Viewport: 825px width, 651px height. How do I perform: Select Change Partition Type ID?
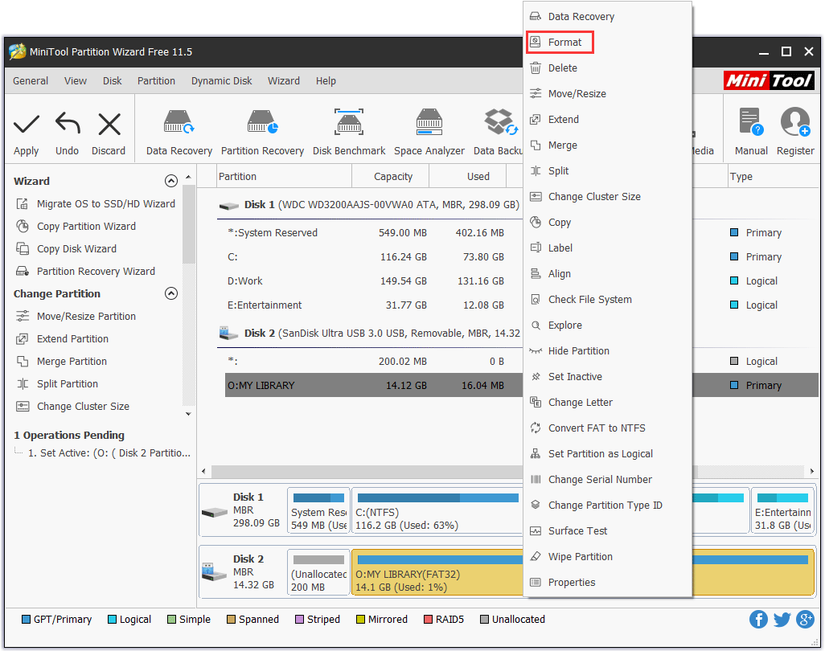pyautogui.click(x=608, y=506)
